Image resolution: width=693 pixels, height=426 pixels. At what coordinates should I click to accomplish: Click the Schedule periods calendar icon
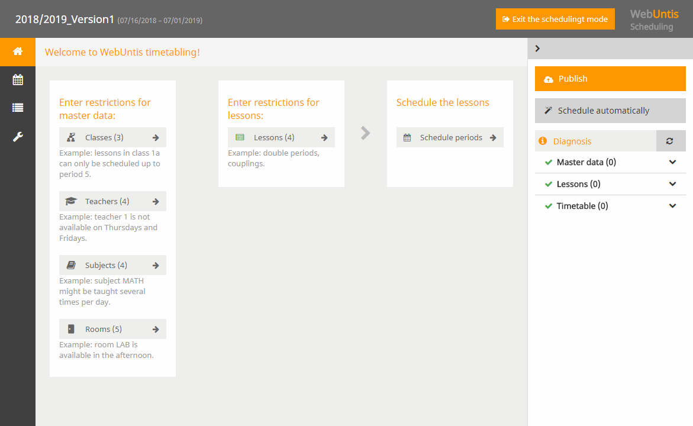pos(408,138)
